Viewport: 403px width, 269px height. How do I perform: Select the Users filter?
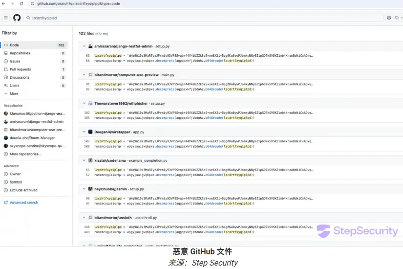[x=35, y=86]
